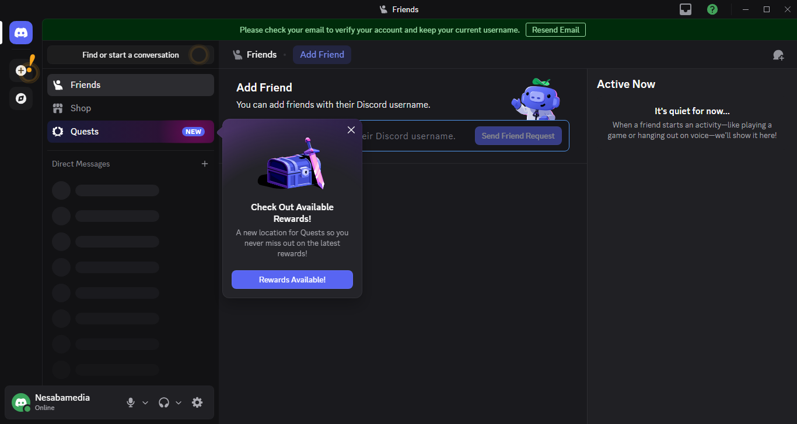Click the Rewards Available! button

pos(292,280)
